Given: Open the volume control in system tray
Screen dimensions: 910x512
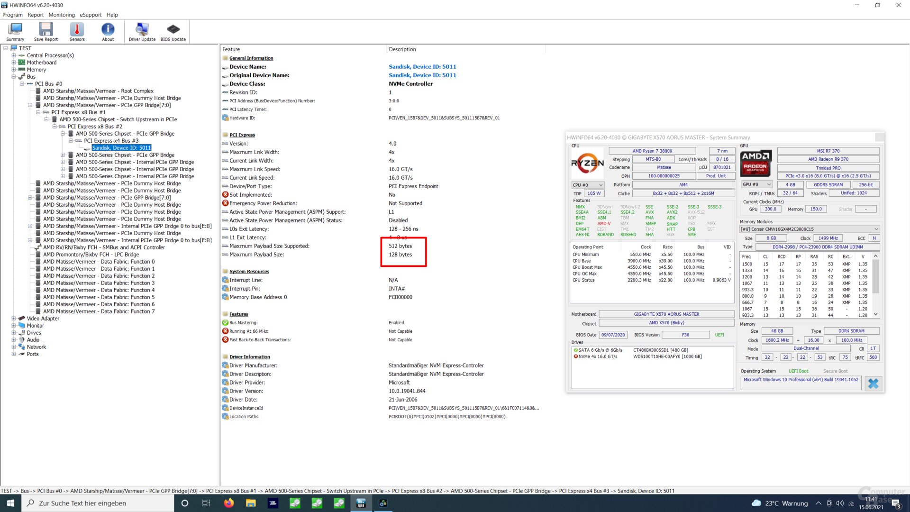Looking at the screenshot, I should (840, 503).
